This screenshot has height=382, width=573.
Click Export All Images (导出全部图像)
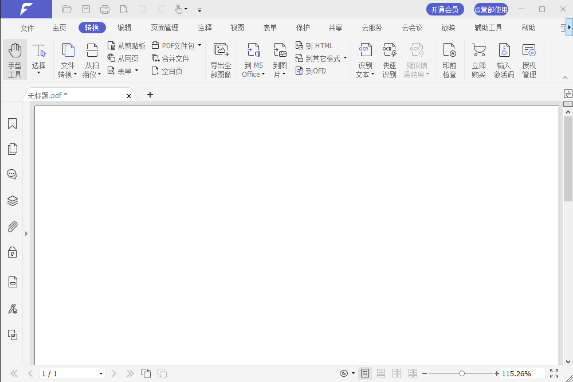click(x=221, y=60)
